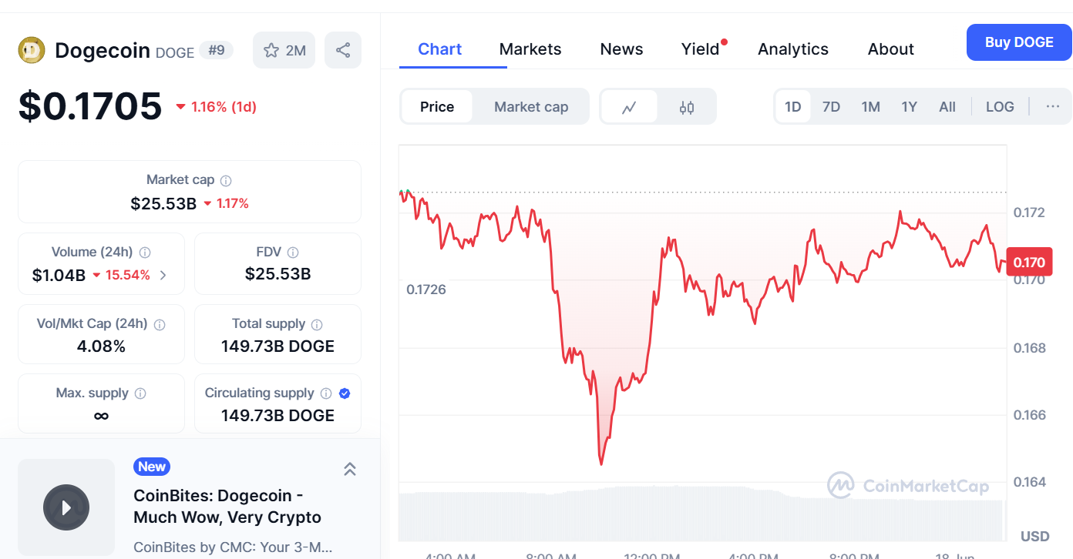Viewport: 1073px width, 559px height.
Task: Select the 1Y time range button
Action: click(910, 107)
